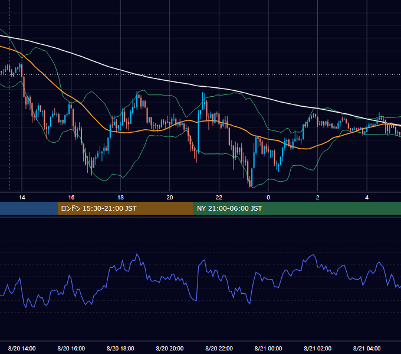Screen dimensions: 401x354
Task: Click the 16 hour label
Action: [71, 198]
